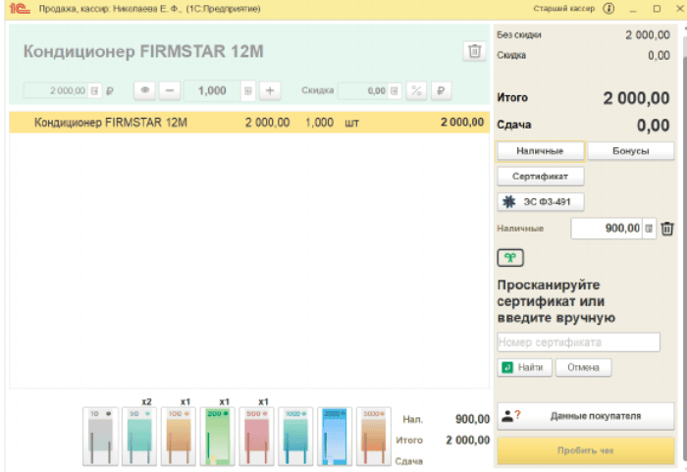Click the 1,000 quantity input field
Image resolution: width=687 pixels, height=472 pixels.
[213, 90]
